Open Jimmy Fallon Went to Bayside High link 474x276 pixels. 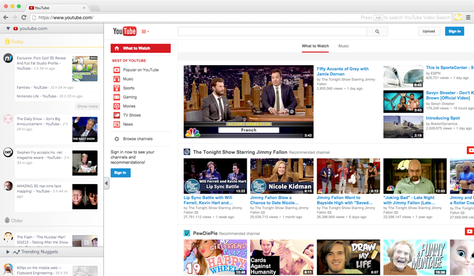[345, 200]
